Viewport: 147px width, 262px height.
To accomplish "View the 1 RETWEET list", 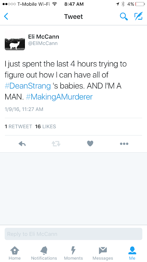I will pyautogui.click(x=18, y=126).
